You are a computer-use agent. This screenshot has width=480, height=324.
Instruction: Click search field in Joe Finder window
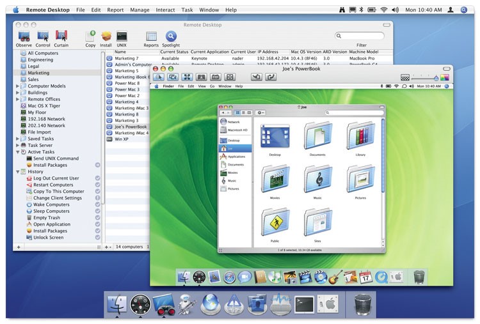[354, 112]
